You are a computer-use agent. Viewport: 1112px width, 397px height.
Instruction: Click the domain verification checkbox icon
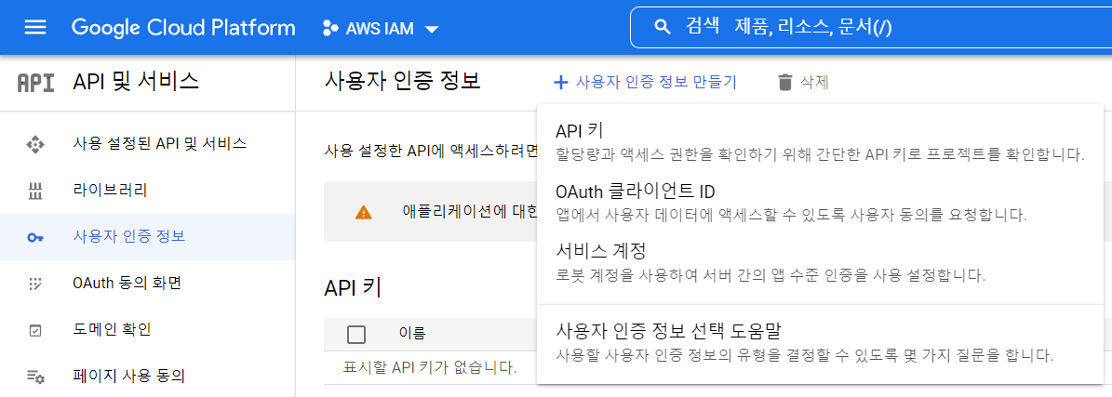coord(34,330)
